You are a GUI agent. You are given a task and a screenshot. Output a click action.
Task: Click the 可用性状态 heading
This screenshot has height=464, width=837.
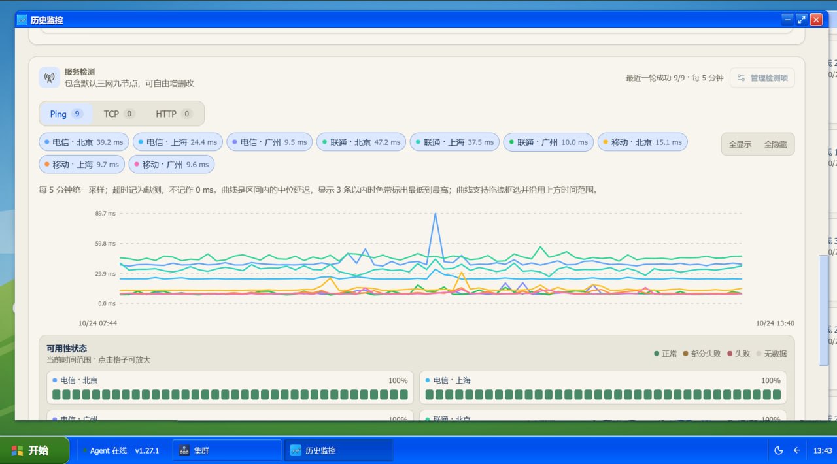click(67, 348)
